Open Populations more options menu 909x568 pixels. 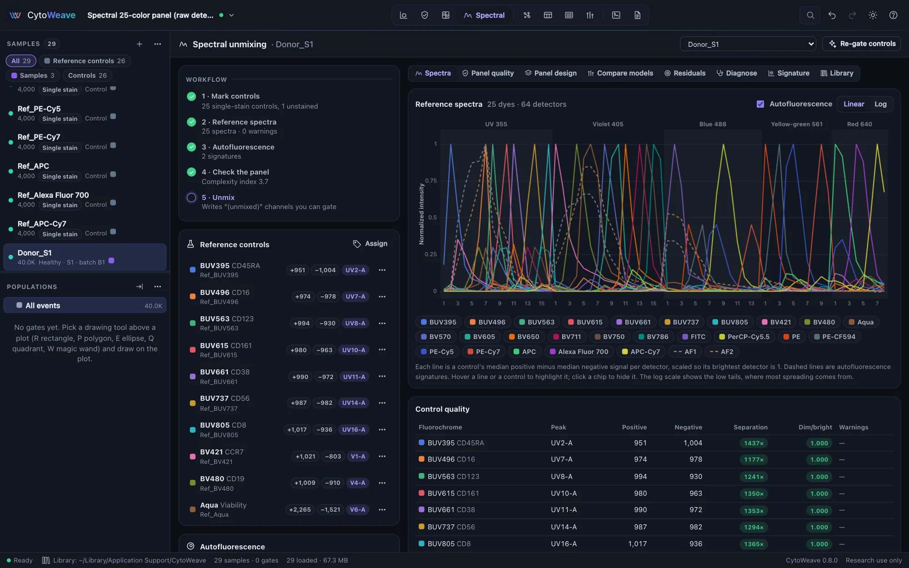[158, 286]
